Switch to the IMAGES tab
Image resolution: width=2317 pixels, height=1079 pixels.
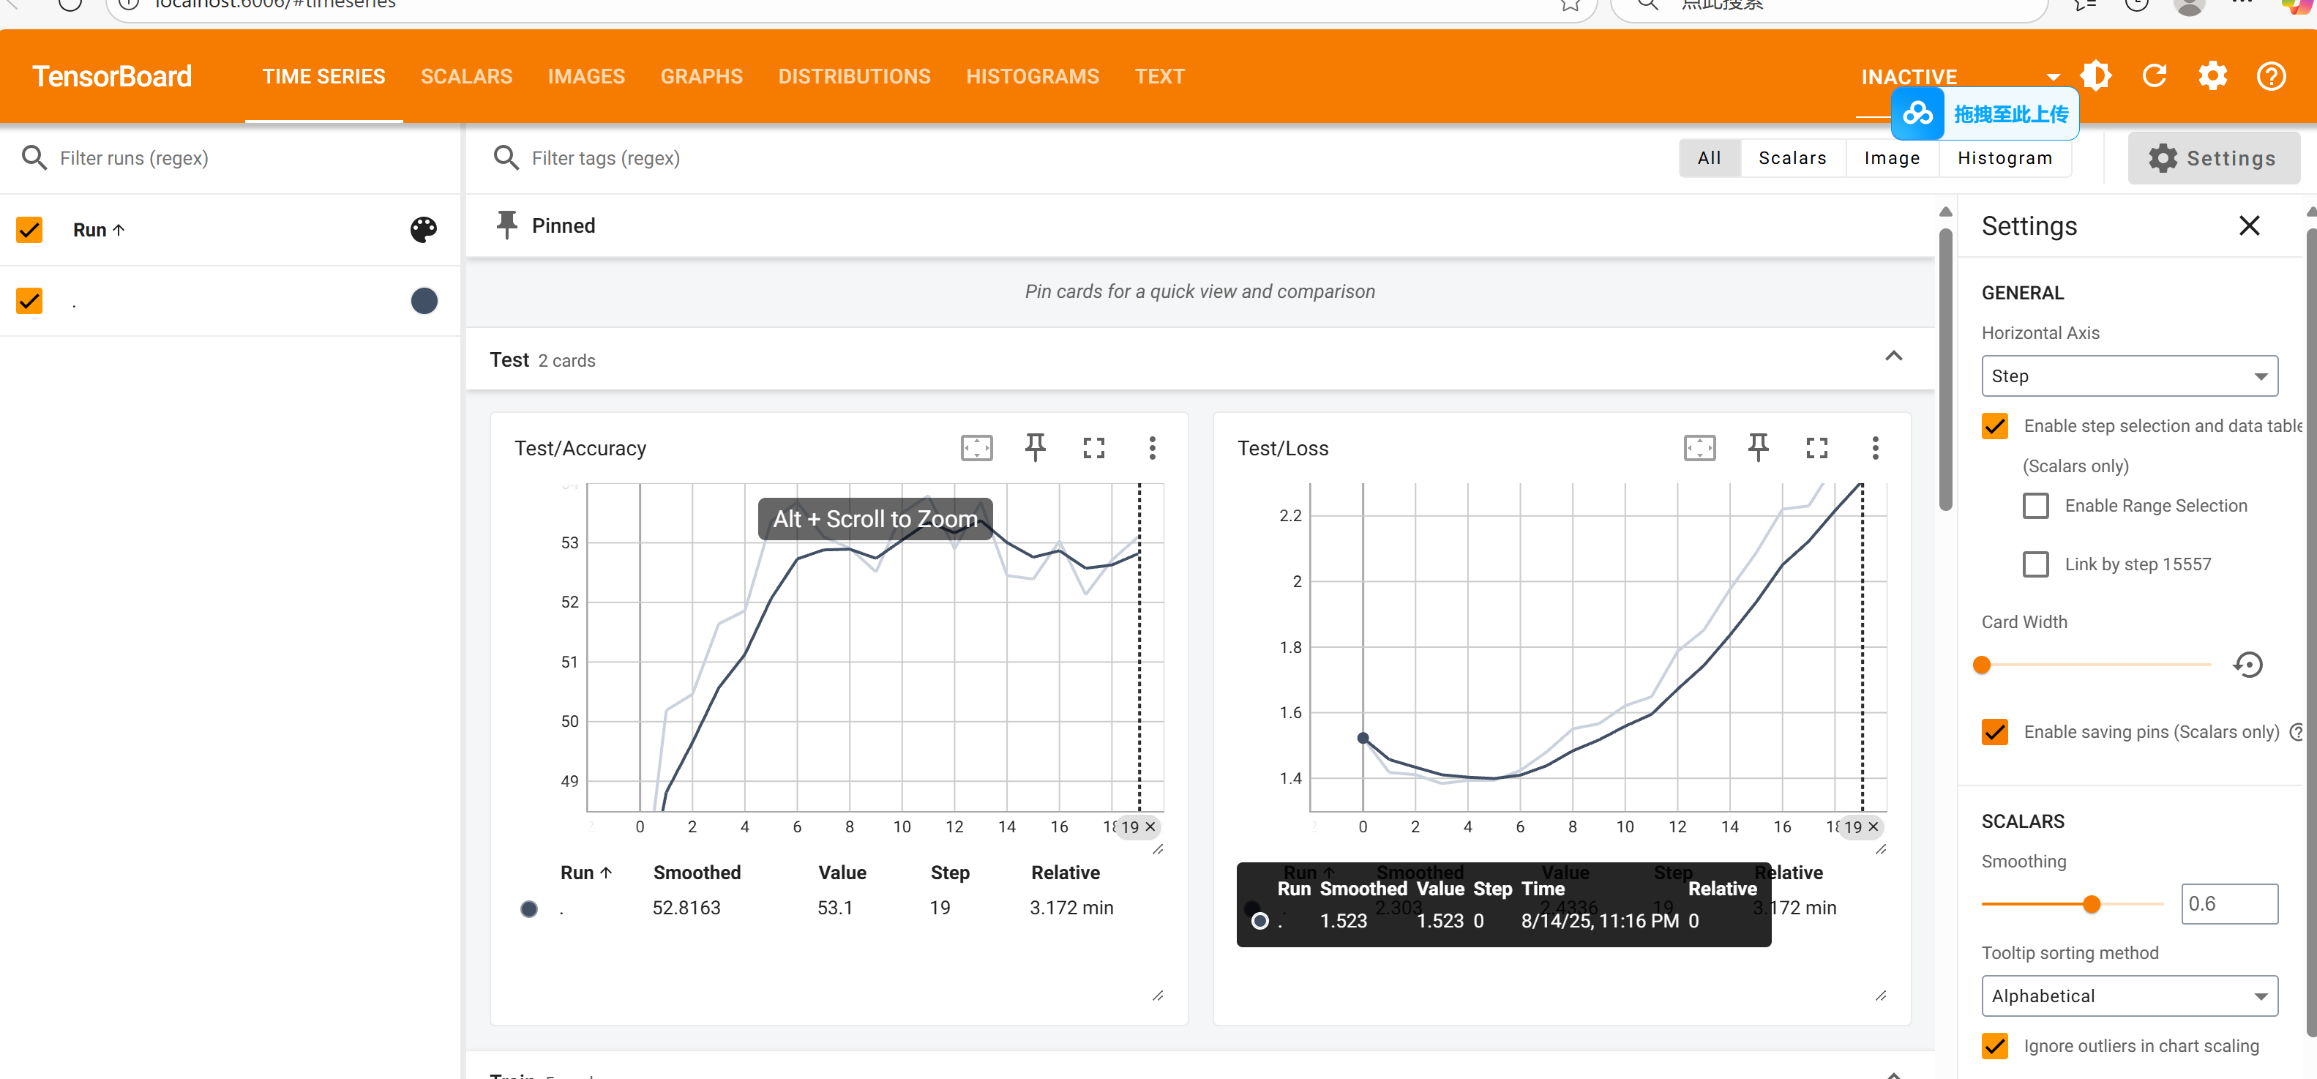click(x=586, y=76)
